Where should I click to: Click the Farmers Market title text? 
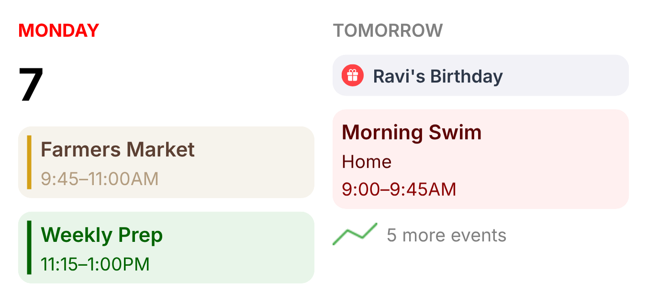point(118,150)
